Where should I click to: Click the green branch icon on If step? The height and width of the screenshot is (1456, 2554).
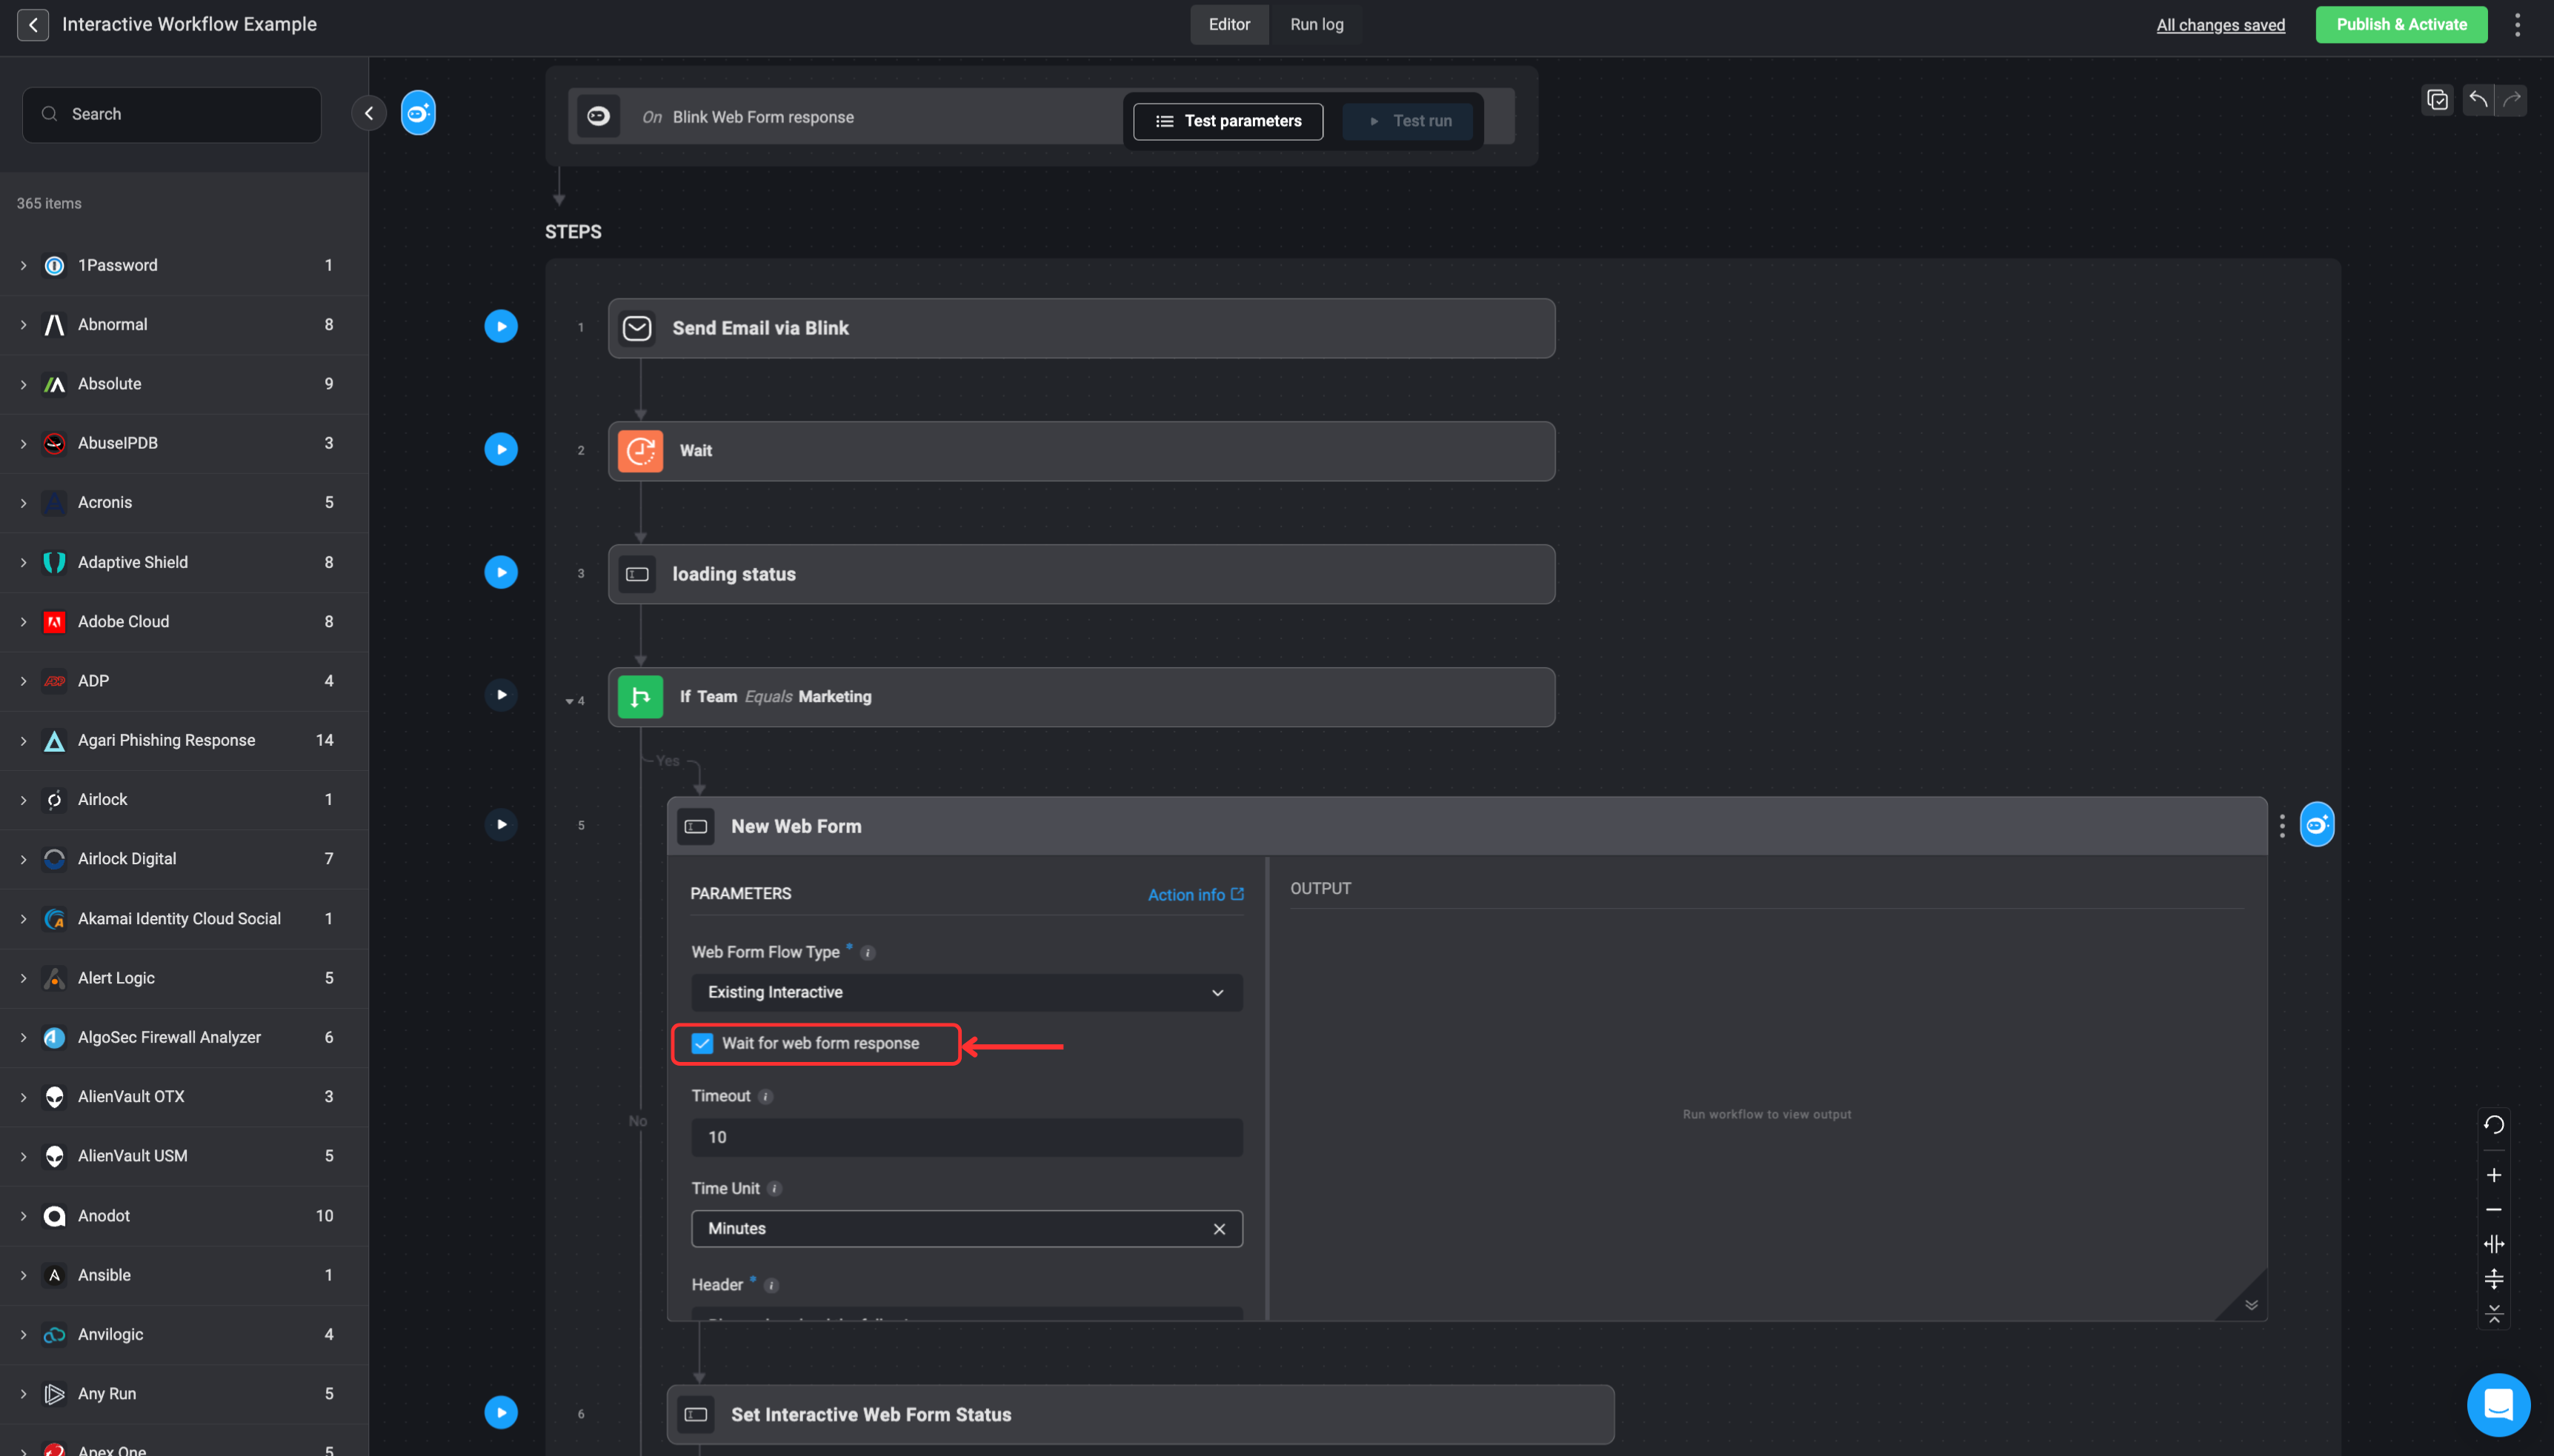[x=640, y=697]
